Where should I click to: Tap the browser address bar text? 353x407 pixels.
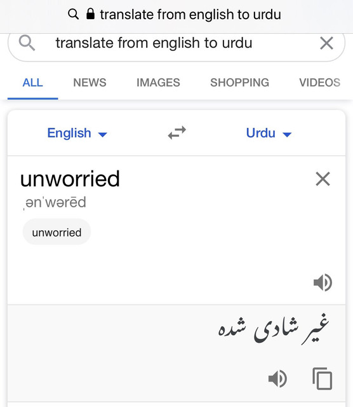pos(190,14)
